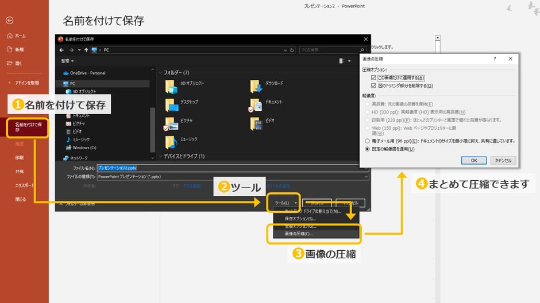The image size is (540, 303).
Task: Click the ファイル名 text field
Action: coord(230,168)
